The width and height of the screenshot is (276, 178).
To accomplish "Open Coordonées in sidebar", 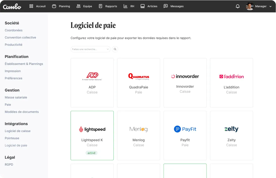I will (14, 30).
